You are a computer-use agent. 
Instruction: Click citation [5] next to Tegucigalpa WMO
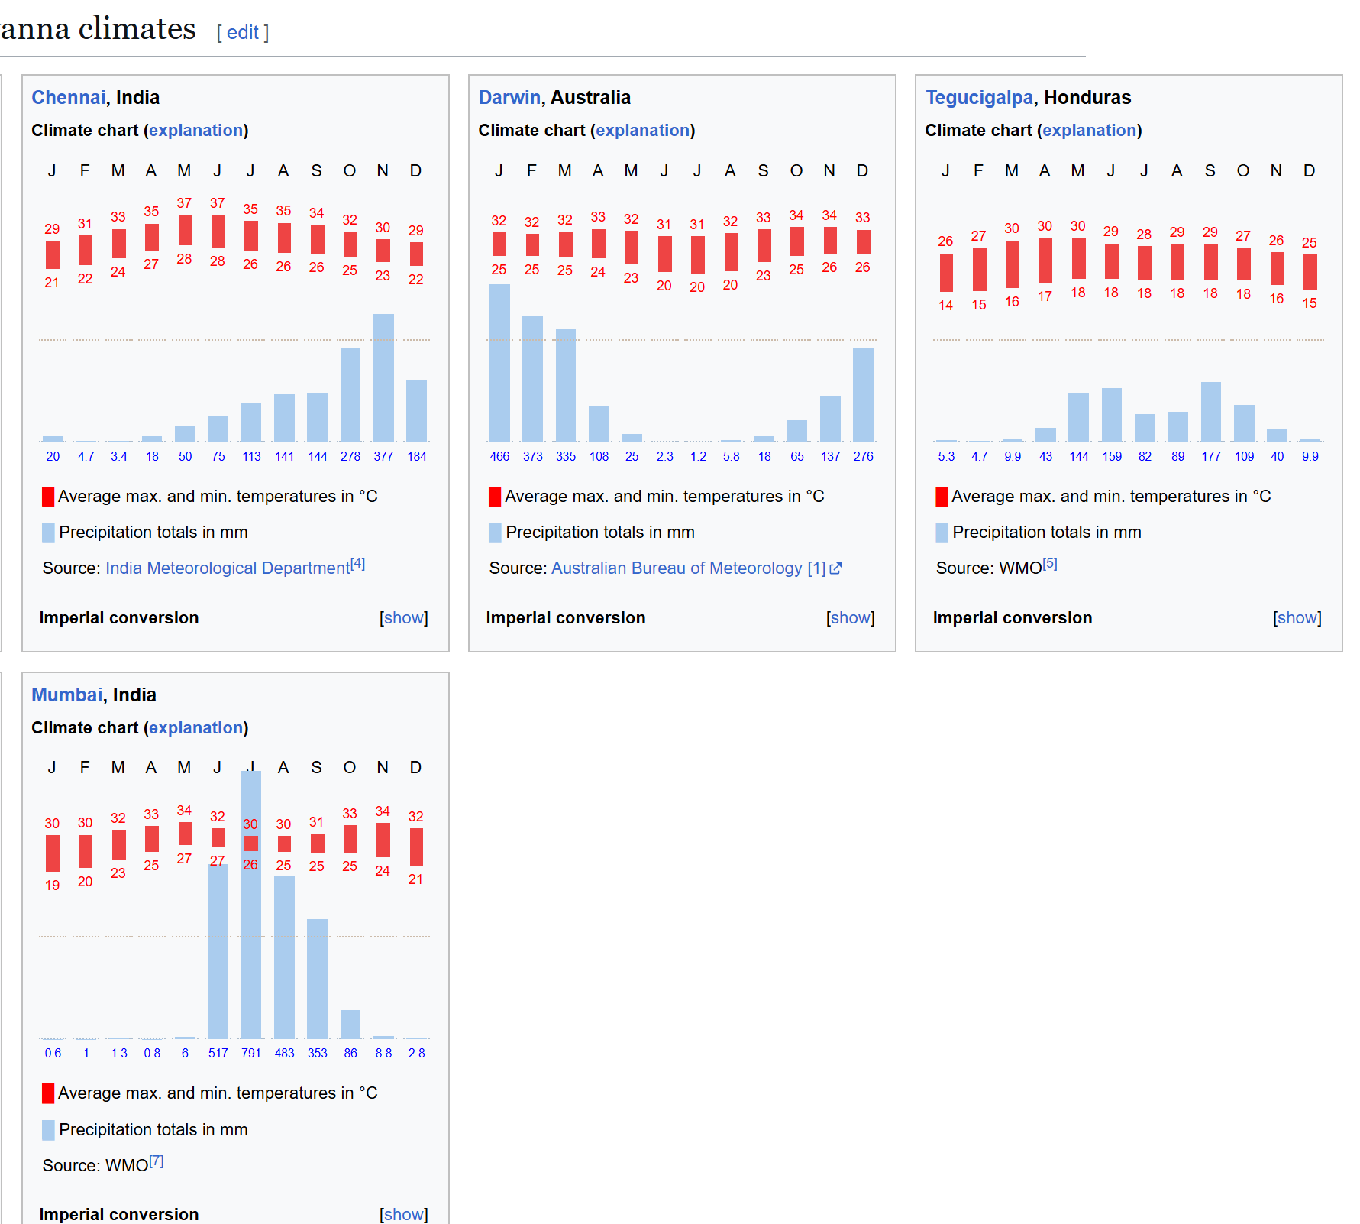1050,564
